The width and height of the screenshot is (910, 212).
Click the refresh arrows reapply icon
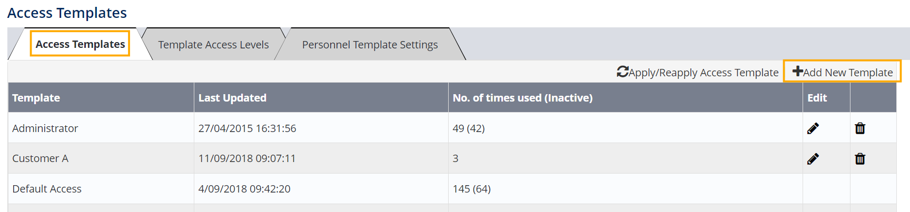tap(622, 72)
